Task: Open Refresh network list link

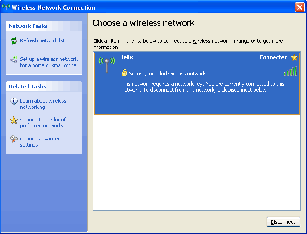Action: (x=42, y=40)
